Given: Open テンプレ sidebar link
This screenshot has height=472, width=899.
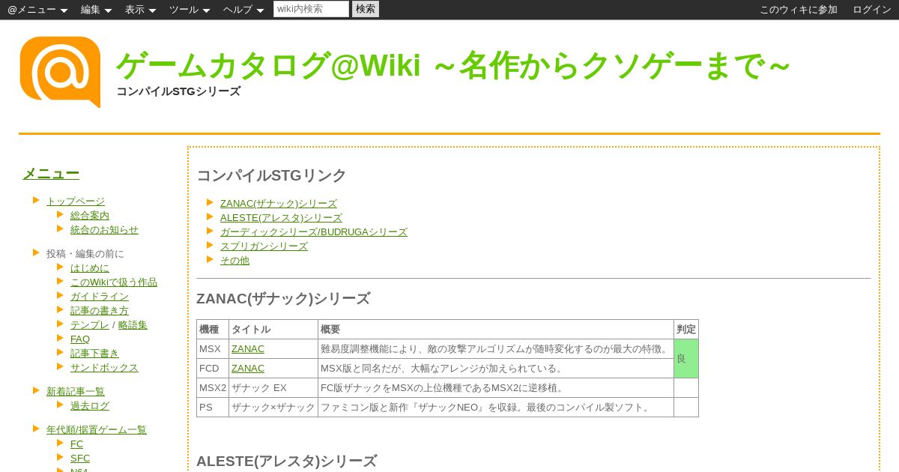Looking at the screenshot, I should (90, 324).
